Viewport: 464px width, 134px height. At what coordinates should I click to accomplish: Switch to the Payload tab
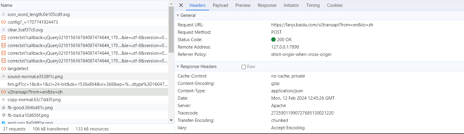(x=220, y=5)
